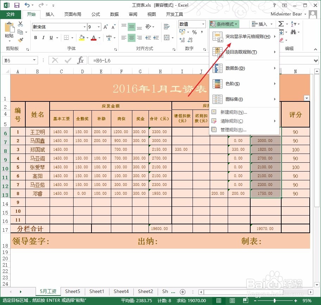321x305 pixels.
Task: Toggle center alignment
Action: [x=132, y=38]
